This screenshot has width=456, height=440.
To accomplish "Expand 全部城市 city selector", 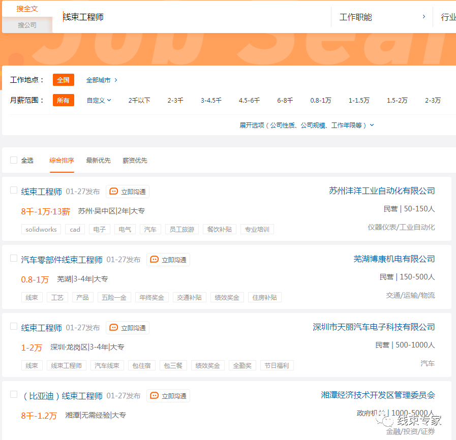I will click(100, 80).
